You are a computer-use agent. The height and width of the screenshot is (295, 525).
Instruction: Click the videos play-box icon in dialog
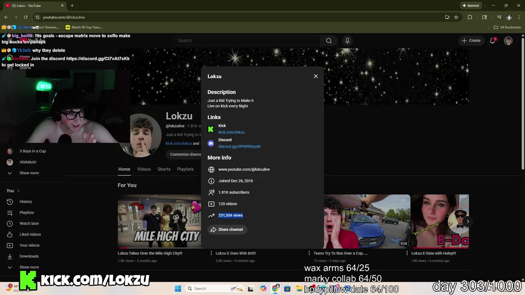[x=211, y=204]
